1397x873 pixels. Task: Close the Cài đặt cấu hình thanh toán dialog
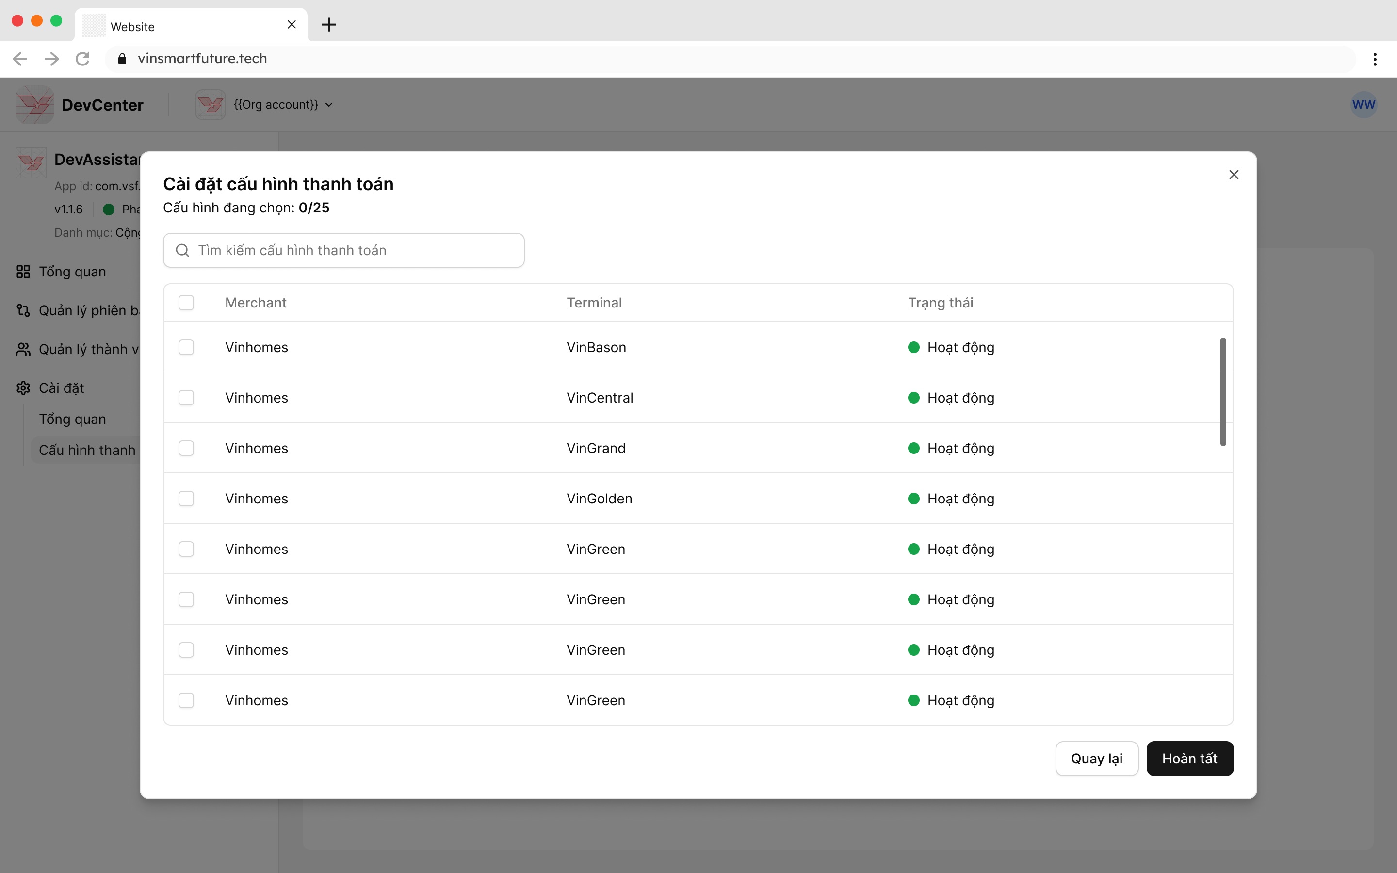pyautogui.click(x=1234, y=175)
